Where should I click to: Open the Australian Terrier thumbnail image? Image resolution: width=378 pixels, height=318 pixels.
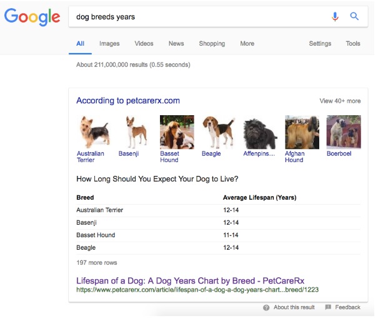coord(93,131)
